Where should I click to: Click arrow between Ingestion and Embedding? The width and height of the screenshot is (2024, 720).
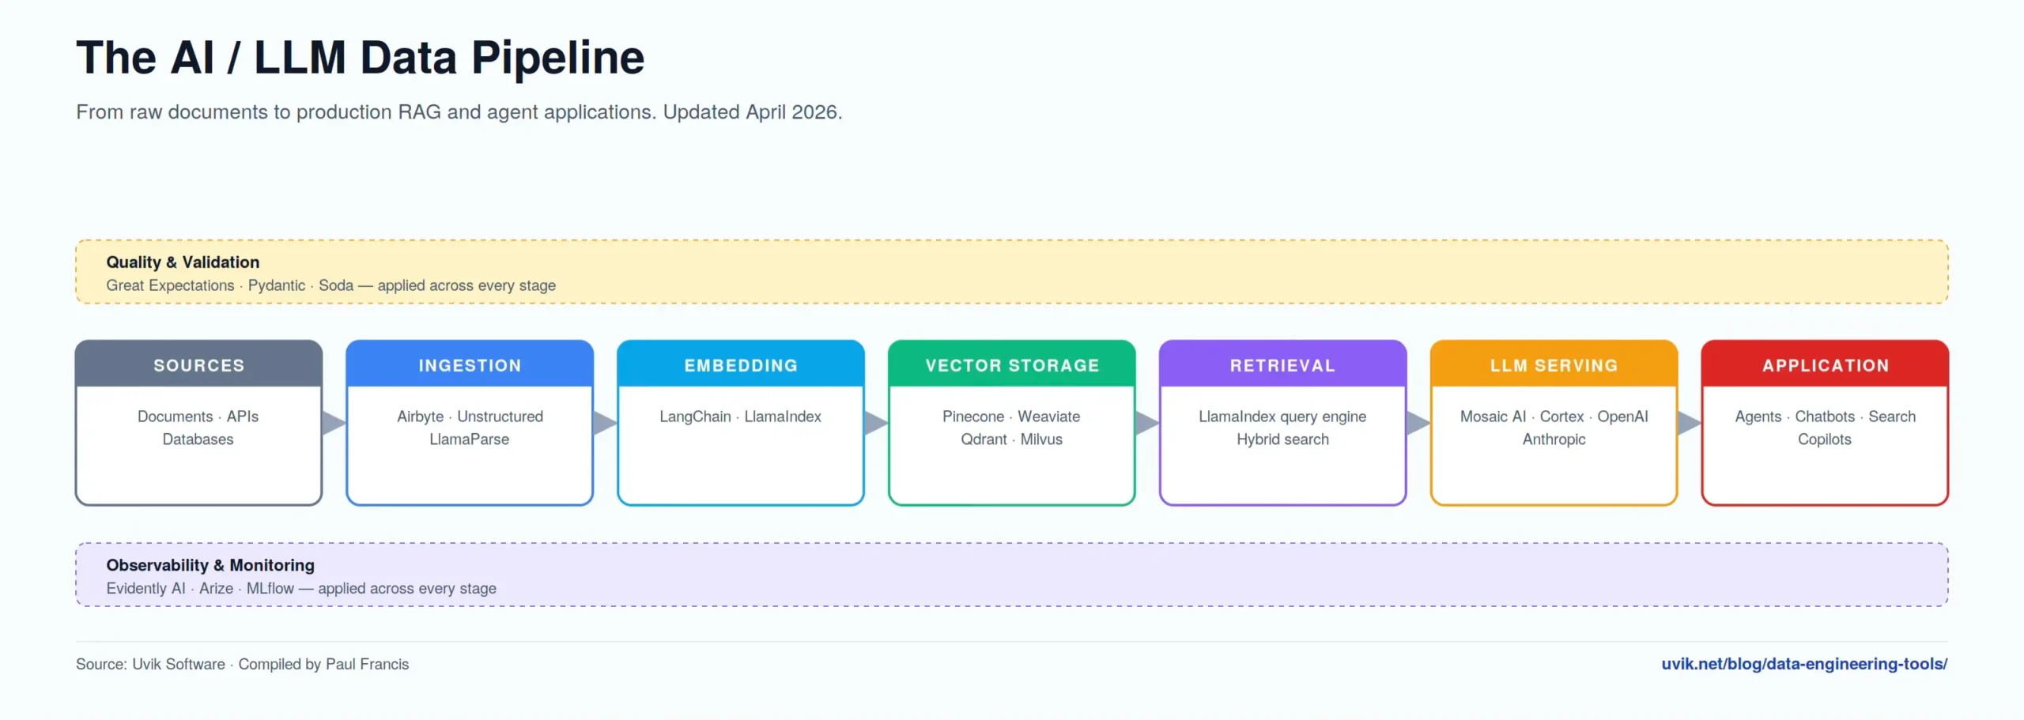pos(605,423)
